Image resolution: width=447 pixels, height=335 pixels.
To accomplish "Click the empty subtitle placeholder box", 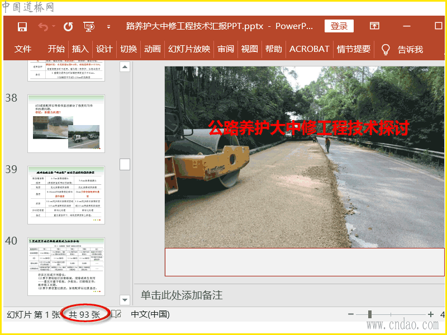I will 305,262.
